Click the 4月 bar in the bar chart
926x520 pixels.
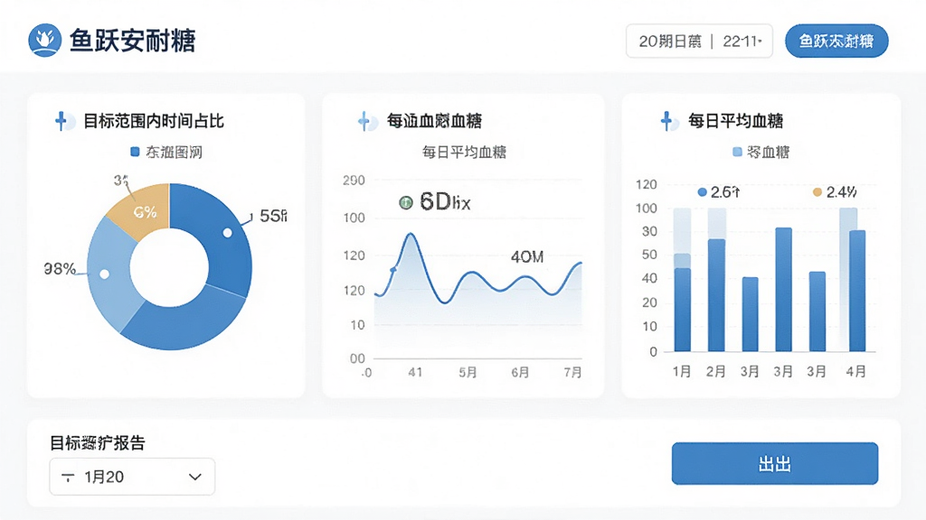(857, 291)
